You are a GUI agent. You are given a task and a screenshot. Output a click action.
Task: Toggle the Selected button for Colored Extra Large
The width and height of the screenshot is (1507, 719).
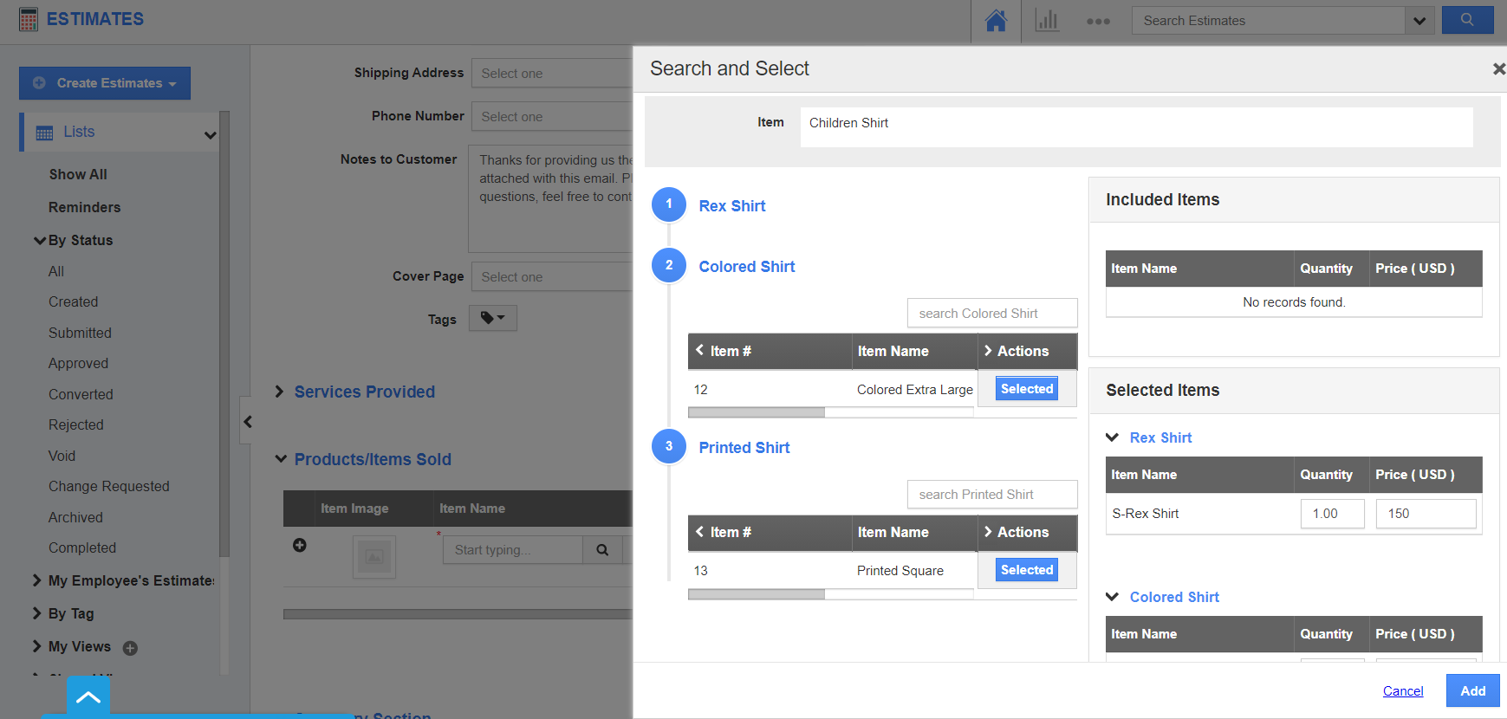pyautogui.click(x=1026, y=389)
